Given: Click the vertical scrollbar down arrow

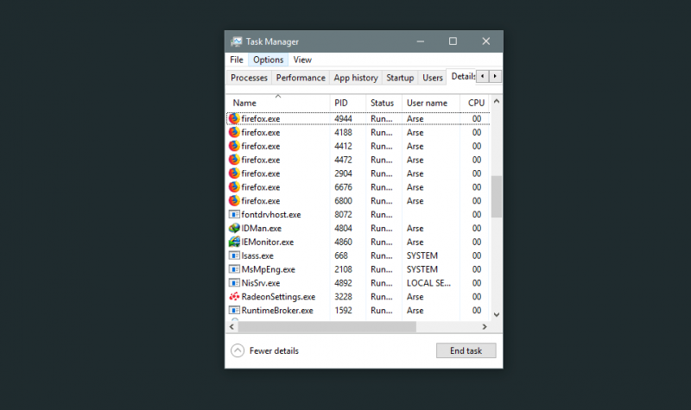Looking at the screenshot, I should click(x=497, y=314).
